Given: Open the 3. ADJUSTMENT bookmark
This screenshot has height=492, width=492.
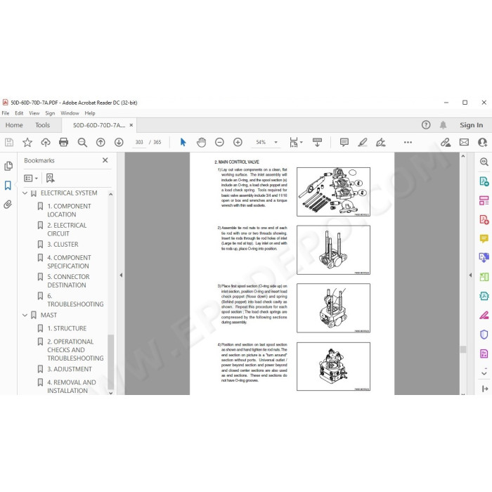Looking at the screenshot, I should tap(70, 369).
